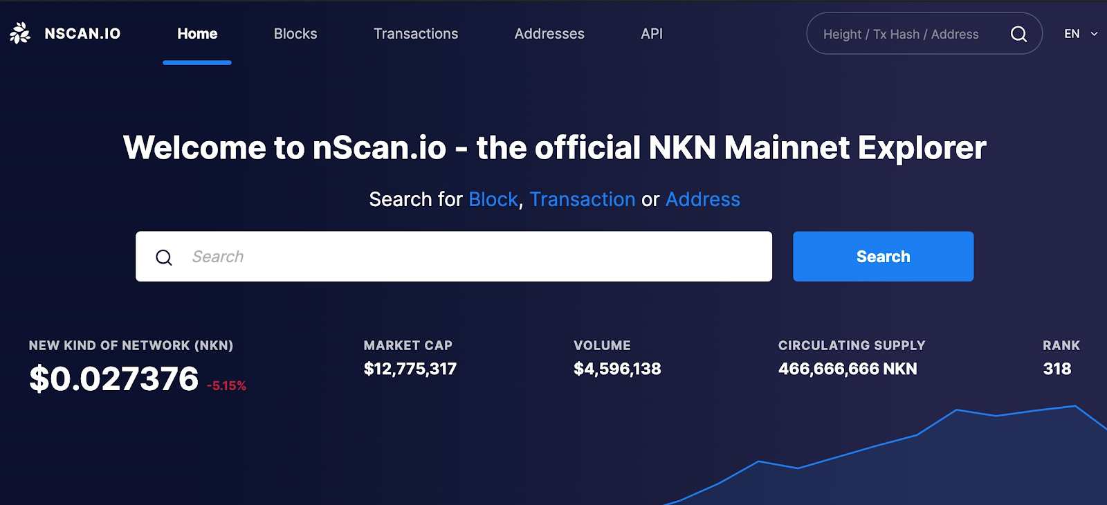Click the volume value $4,596,138
The image size is (1107, 505).
click(x=617, y=369)
